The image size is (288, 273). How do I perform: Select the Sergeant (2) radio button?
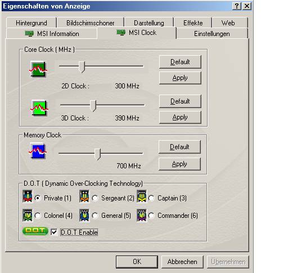(95, 198)
